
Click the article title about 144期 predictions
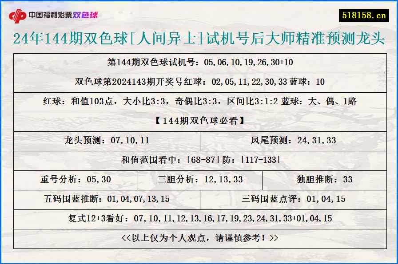[199, 39]
